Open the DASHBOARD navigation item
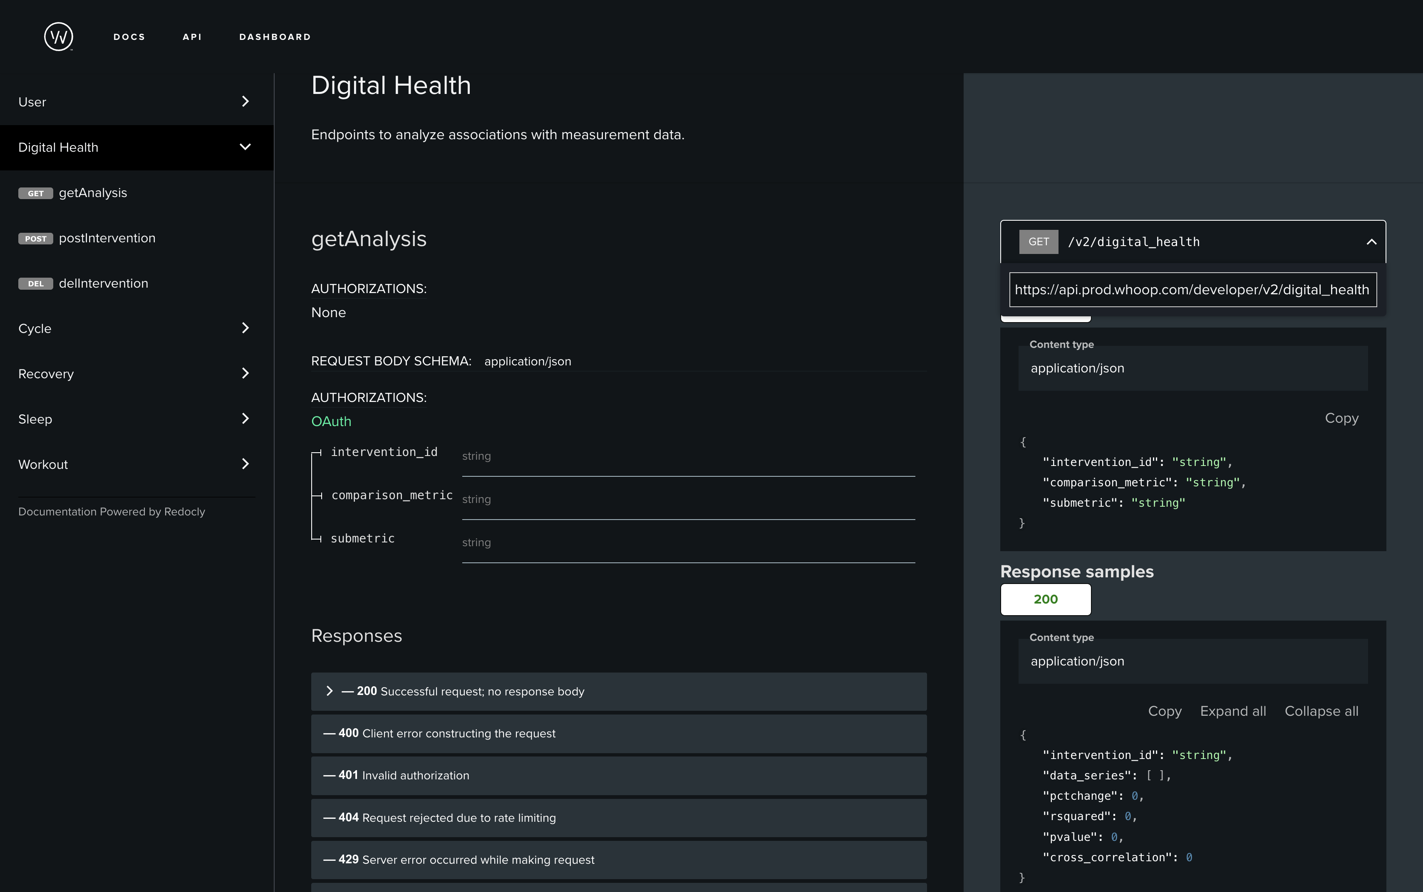Screen dimensions: 1423x892 click(x=275, y=37)
